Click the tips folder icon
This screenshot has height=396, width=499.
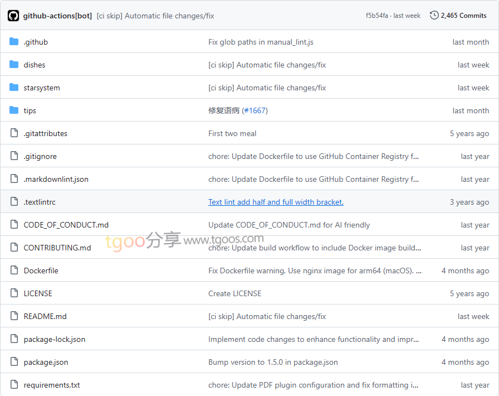14,110
